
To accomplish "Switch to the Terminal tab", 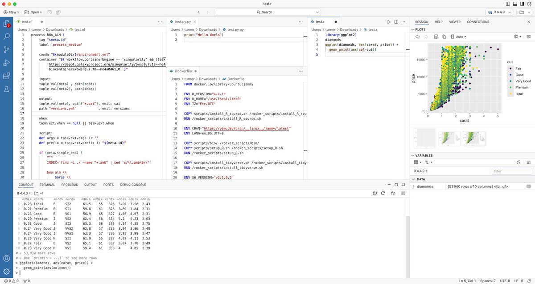I will (x=47, y=185).
